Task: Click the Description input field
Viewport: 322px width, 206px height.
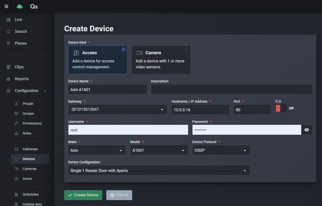Action: click(231, 89)
